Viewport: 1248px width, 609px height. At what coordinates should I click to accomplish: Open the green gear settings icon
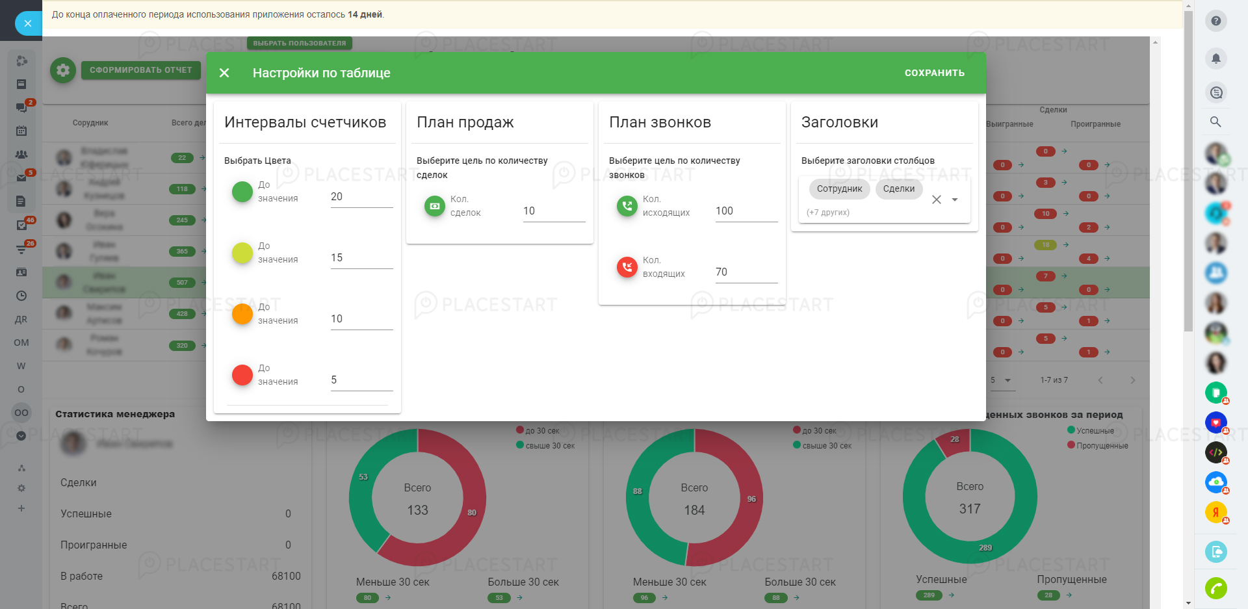63,70
